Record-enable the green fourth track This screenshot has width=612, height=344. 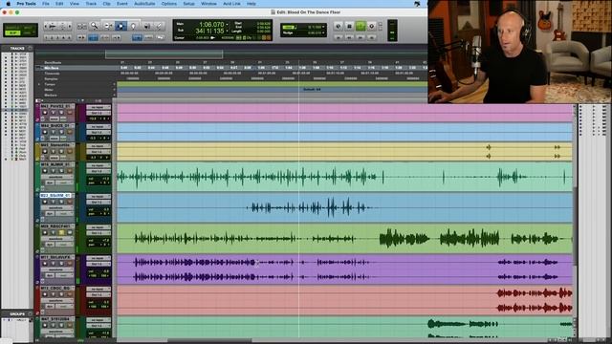coord(45,171)
